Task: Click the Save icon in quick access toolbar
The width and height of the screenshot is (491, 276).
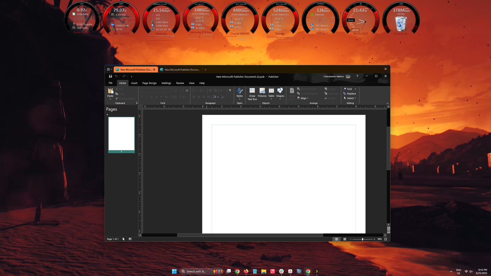Action: tap(110, 76)
